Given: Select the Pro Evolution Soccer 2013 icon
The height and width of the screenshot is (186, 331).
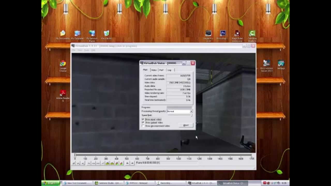Looking at the screenshot, I should click(267, 66).
